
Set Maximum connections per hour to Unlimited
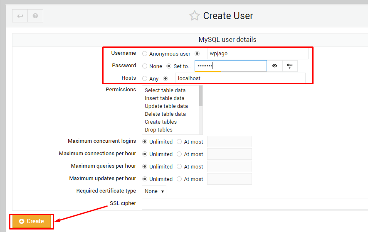click(x=145, y=154)
